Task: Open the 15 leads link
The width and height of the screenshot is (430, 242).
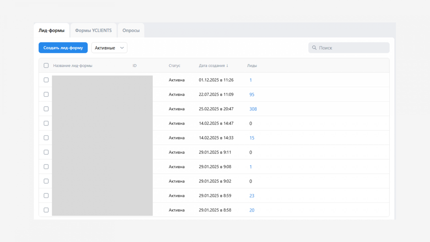Action: (252, 138)
